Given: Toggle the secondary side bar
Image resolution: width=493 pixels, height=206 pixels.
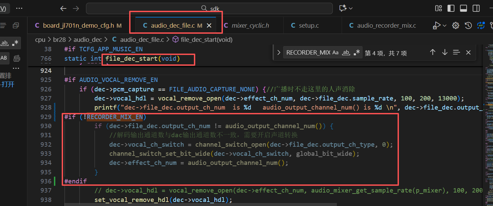Looking at the screenshot, I should (476, 8).
